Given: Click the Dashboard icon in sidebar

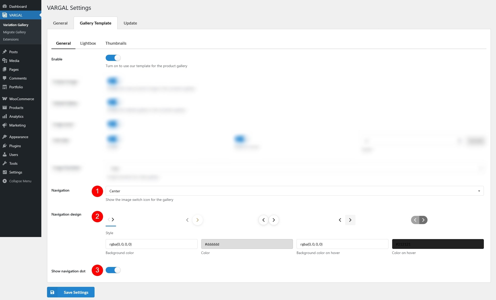Looking at the screenshot, I should tap(5, 6).
